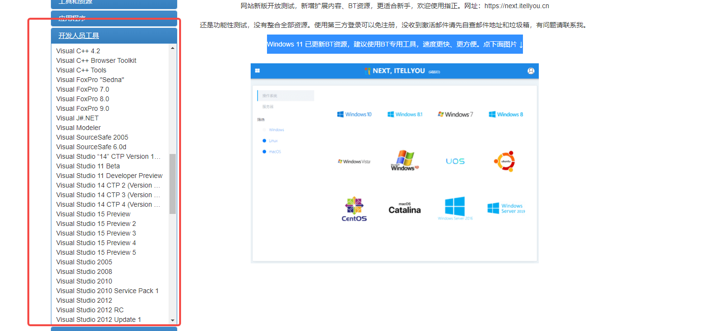Click the user account icon in preview header
The height and width of the screenshot is (331, 728).
pyautogui.click(x=531, y=71)
